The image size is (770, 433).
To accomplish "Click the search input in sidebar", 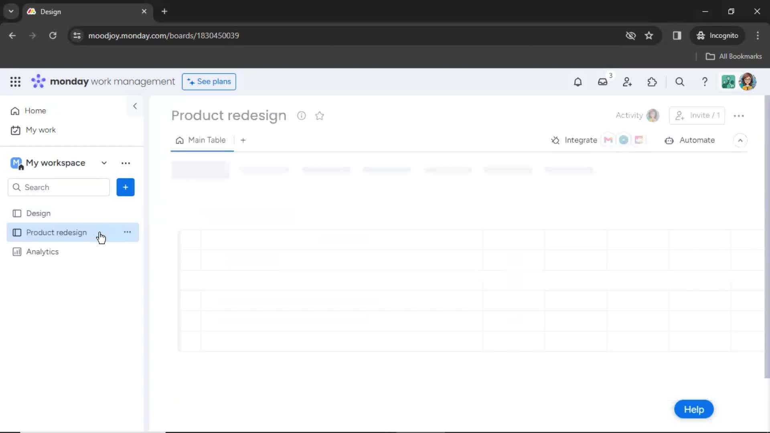I will pos(59,187).
